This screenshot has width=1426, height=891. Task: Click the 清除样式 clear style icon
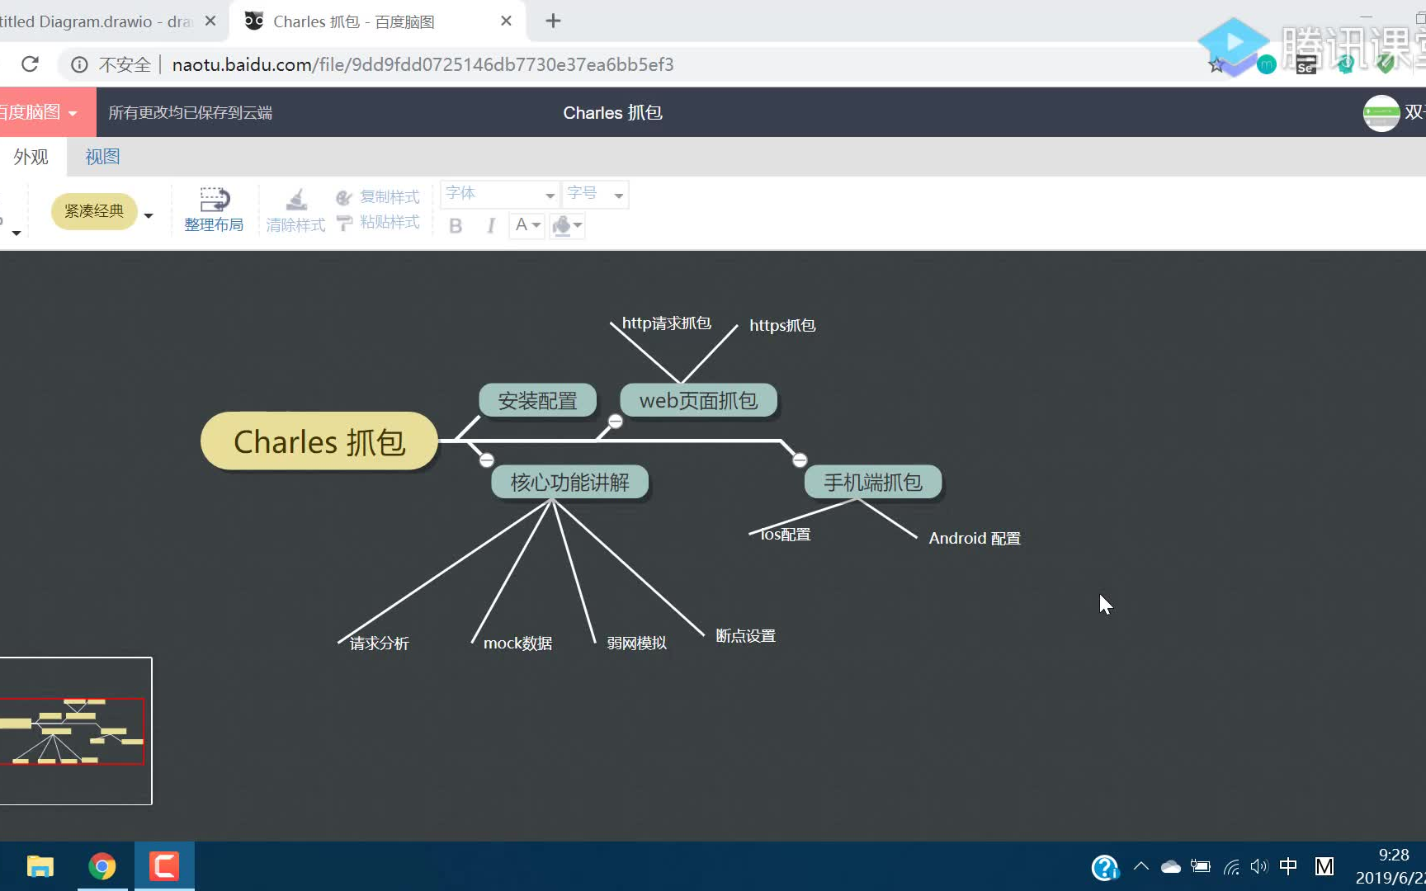pyautogui.click(x=296, y=200)
